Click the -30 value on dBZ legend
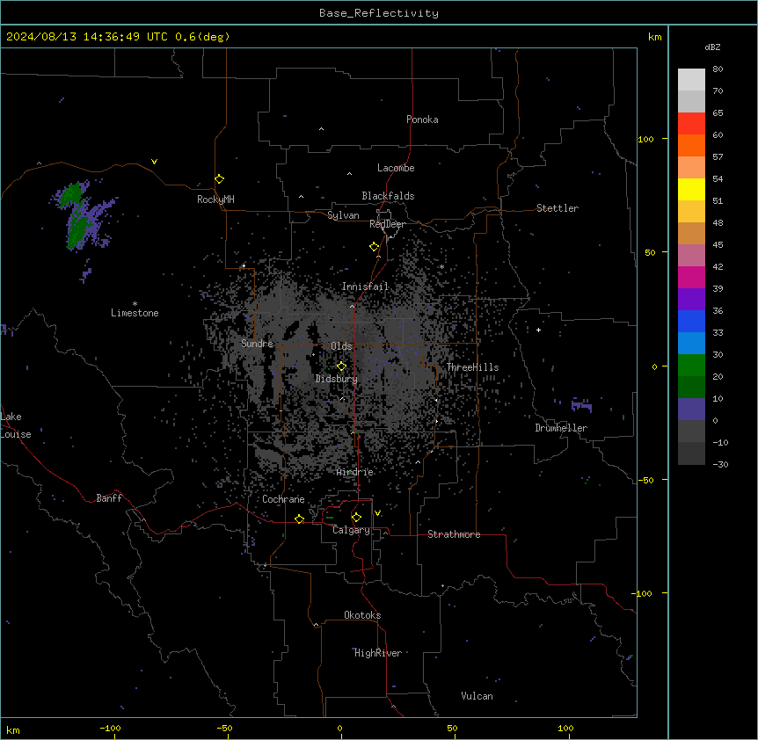The width and height of the screenshot is (758, 740). (x=720, y=464)
